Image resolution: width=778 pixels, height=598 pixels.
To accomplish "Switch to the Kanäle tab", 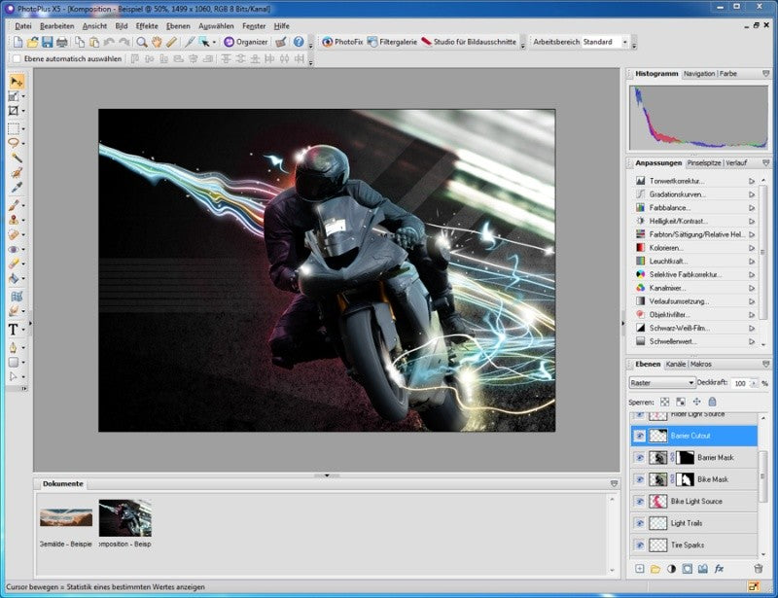I will pyautogui.click(x=675, y=365).
